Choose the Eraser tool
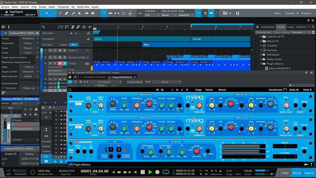This screenshot has width=316, height=178. (x=67, y=13)
